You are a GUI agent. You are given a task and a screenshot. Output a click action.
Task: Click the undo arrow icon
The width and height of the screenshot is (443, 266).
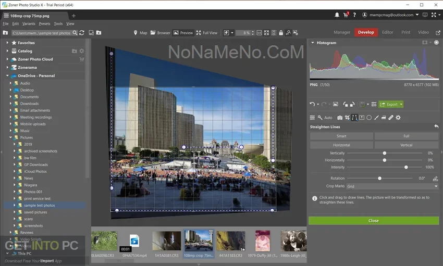(x=312, y=104)
